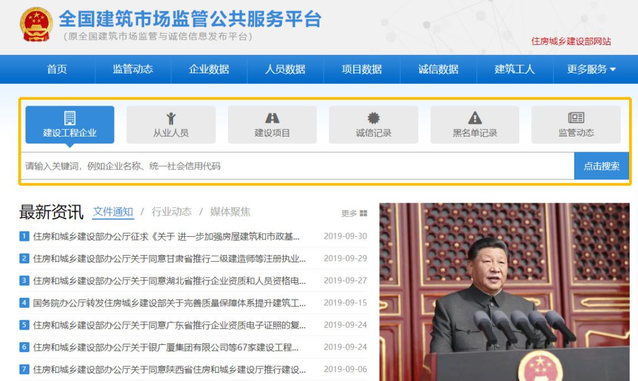Go to 企业数据 navigation item
The width and height of the screenshot is (638, 381).
coord(209,69)
